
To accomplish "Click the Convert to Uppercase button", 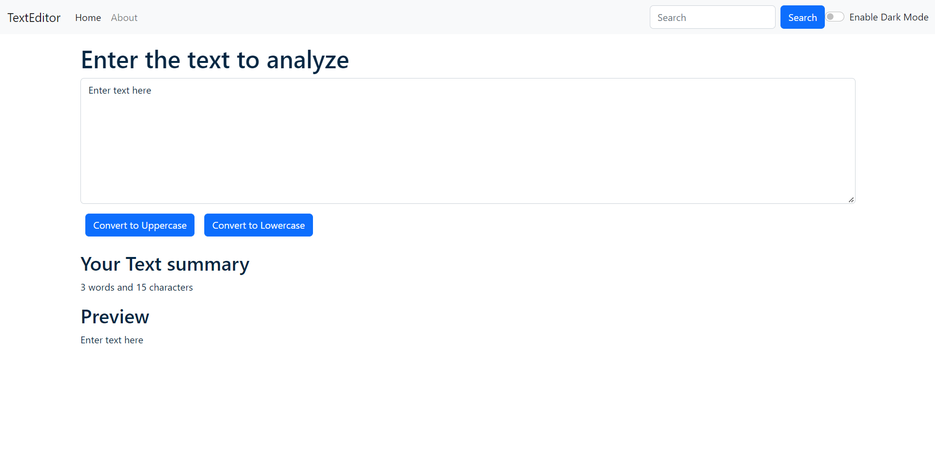I will 139,225.
